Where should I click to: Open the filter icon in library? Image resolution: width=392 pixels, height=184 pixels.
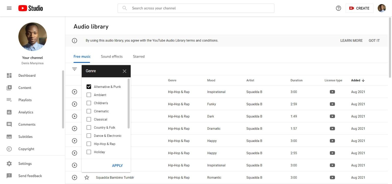75,69
